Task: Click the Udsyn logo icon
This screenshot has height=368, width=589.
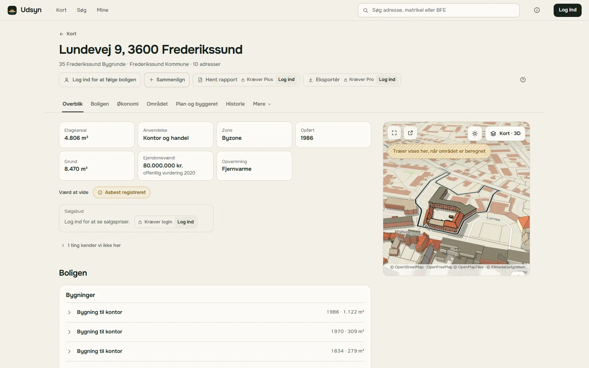Action: pos(12,10)
